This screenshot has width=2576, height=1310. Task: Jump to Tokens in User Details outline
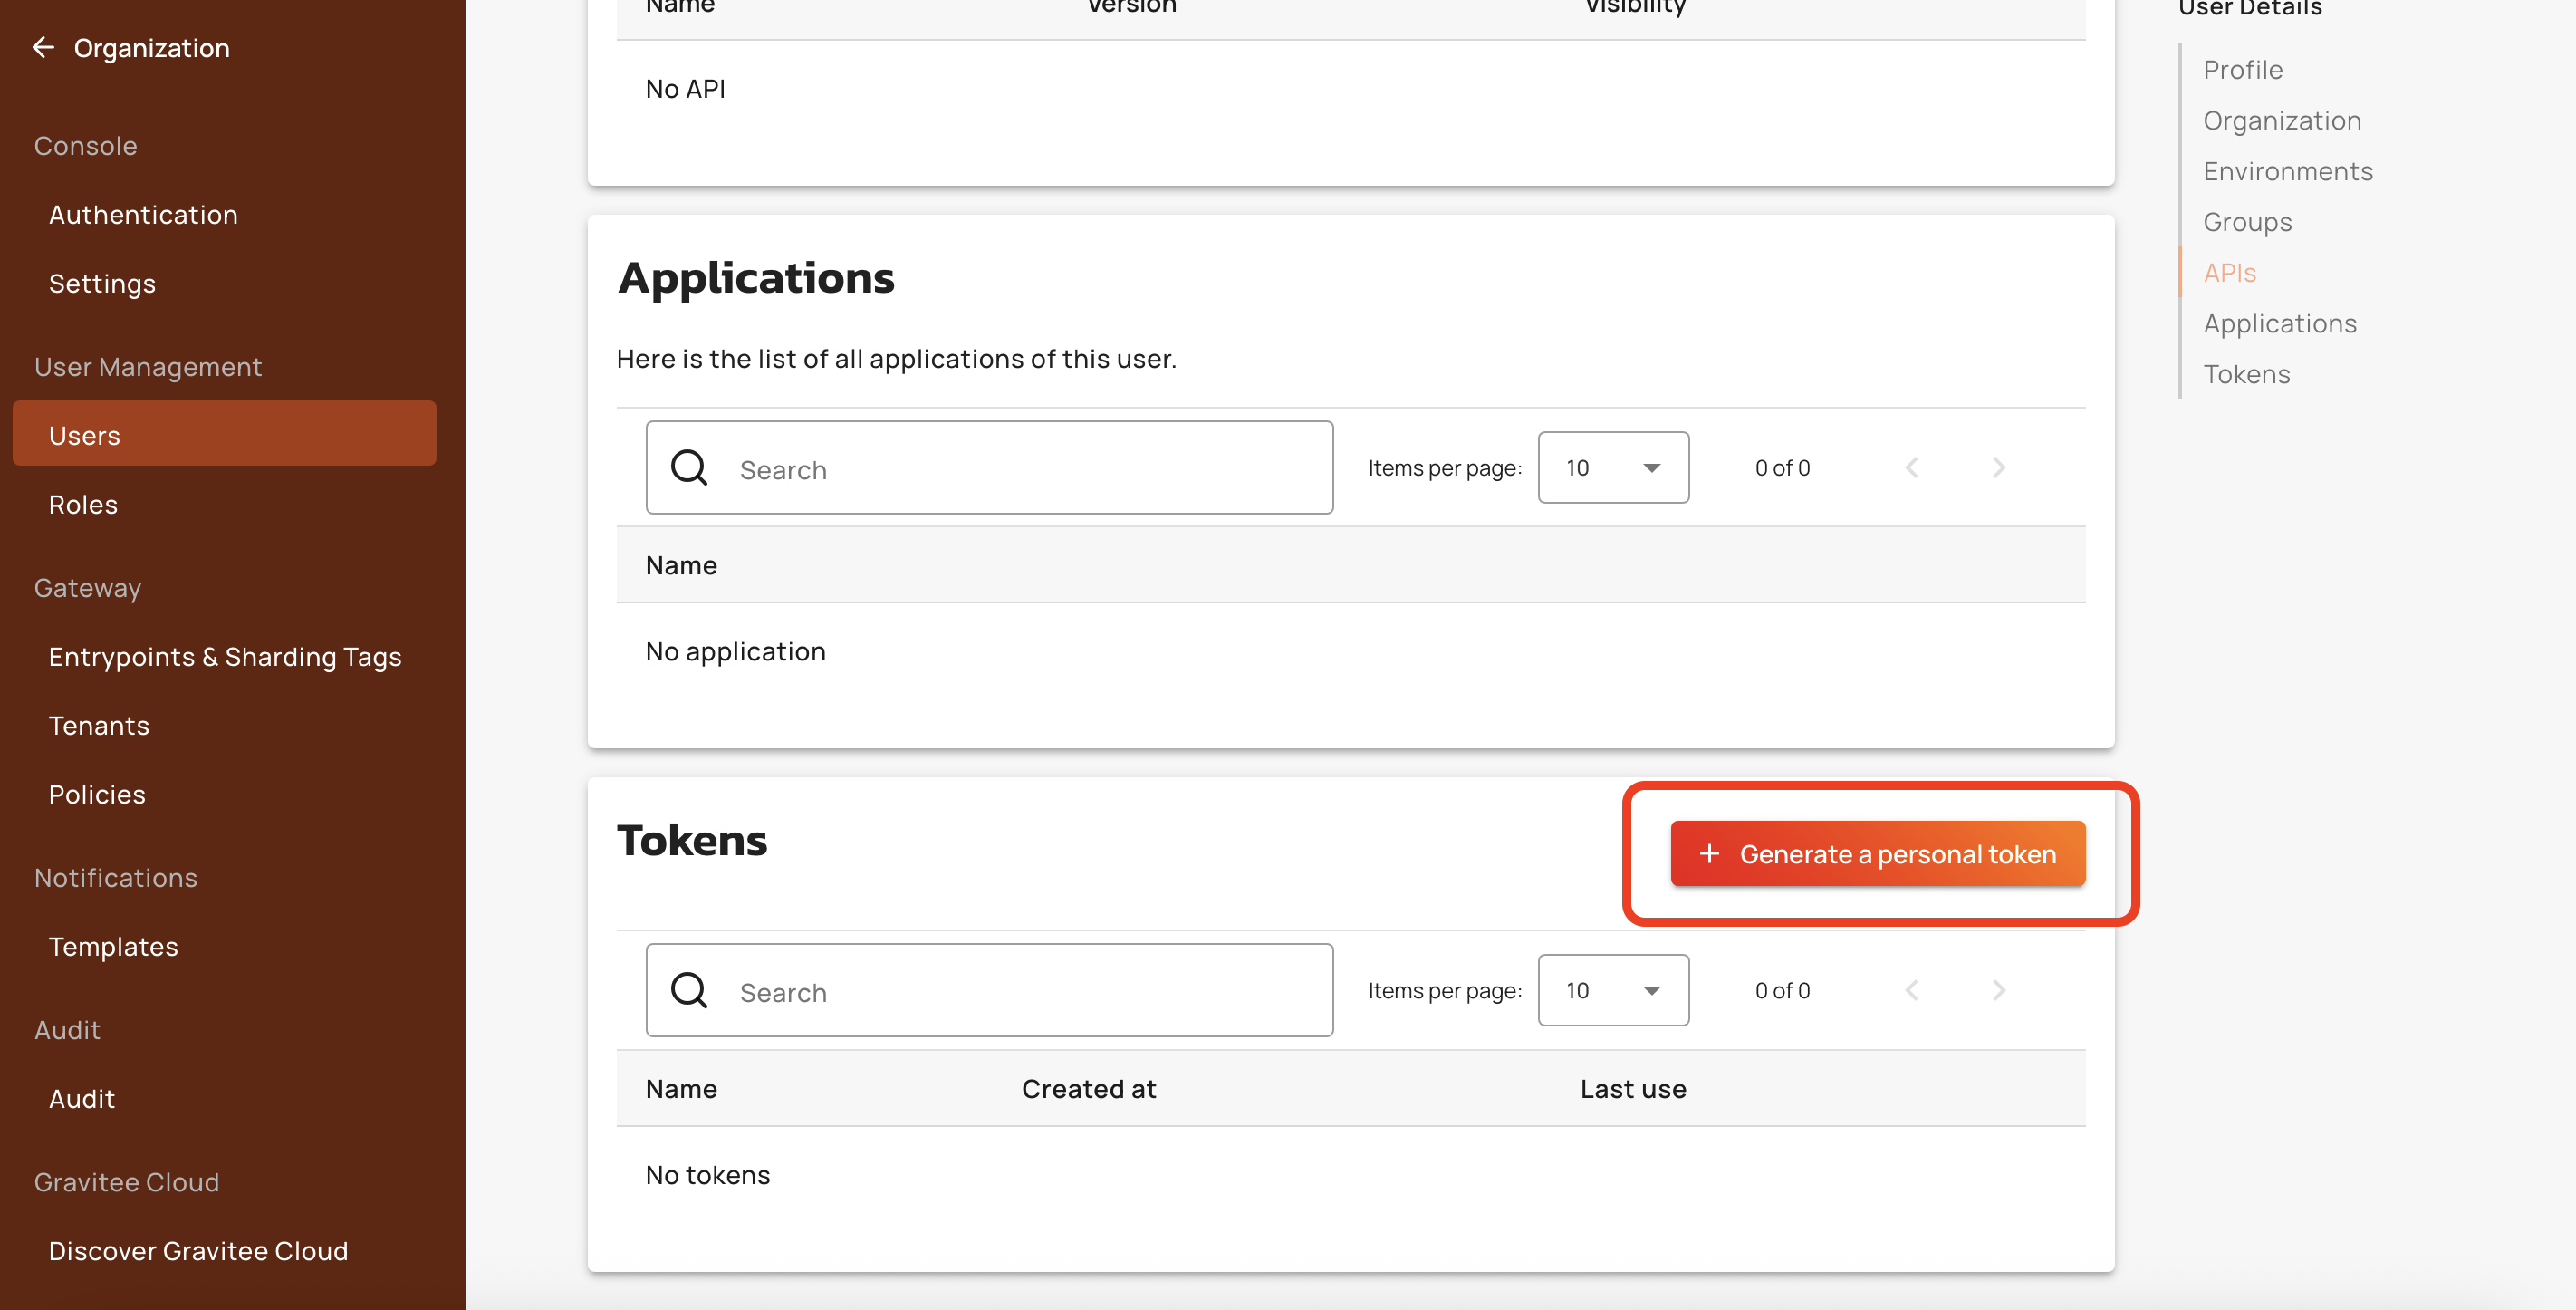tap(2246, 374)
